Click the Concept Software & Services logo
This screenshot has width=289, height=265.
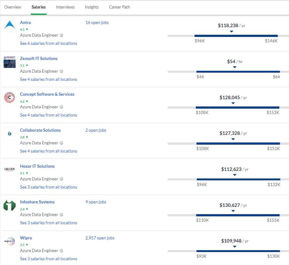(x=9, y=98)
